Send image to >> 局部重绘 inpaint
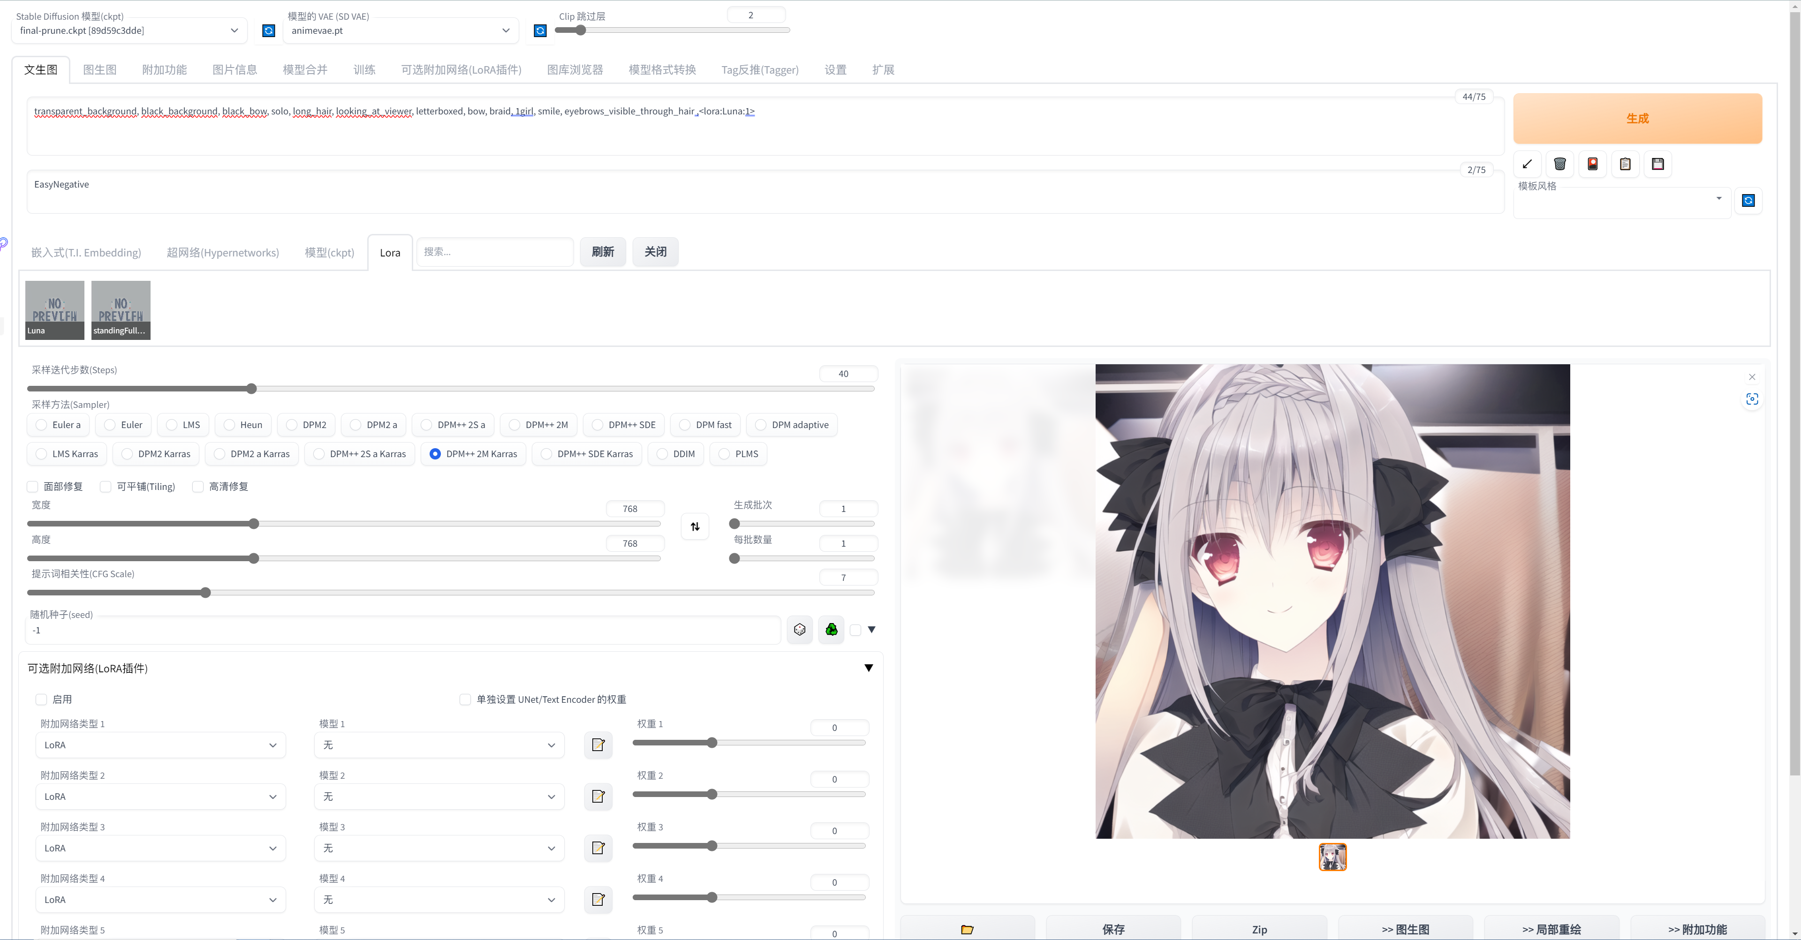 [x=1552, y=929]
